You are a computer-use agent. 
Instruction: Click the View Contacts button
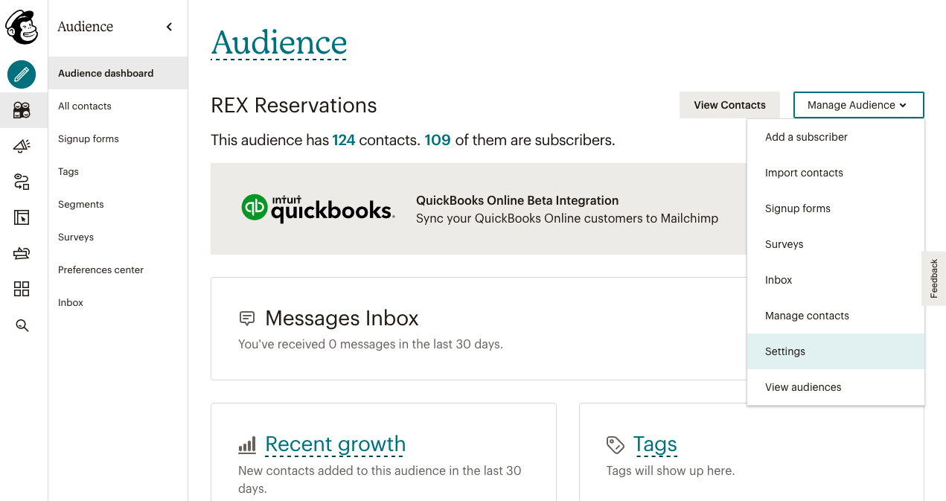[x=729, y=105]
